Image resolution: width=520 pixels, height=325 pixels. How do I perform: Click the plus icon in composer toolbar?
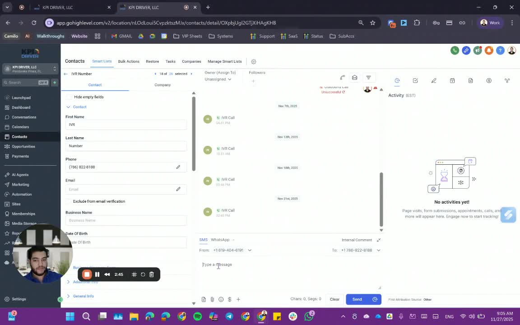click(x=238, y=299)
